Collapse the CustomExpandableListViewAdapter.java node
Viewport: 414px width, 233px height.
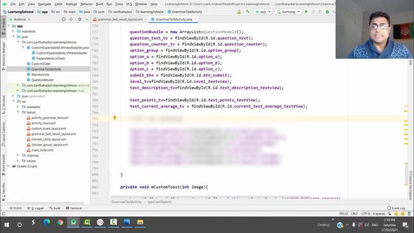(23, 47)
